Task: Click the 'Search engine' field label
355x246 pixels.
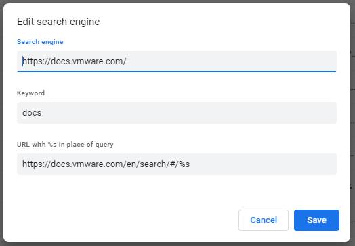Action: point(40,42)
